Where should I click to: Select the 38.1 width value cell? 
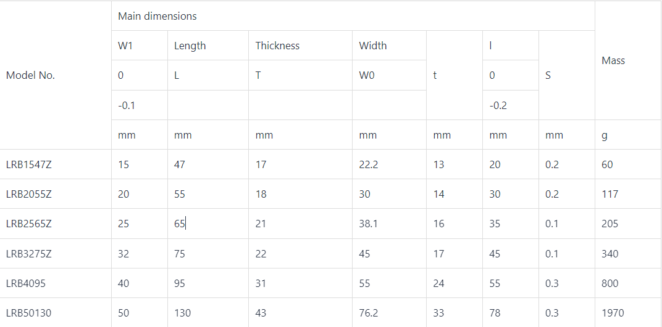click(x=389, y=224)
